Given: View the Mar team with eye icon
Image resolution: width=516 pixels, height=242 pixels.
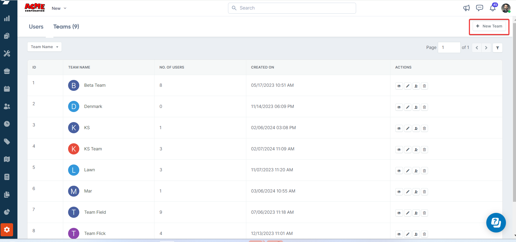Looking at the screenshot, I should [x=399, y=192].
